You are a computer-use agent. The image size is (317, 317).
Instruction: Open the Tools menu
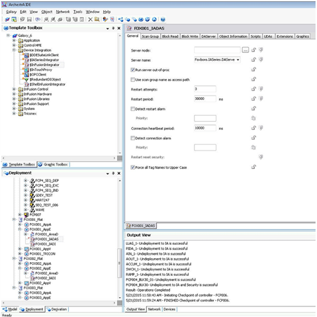coord(78,12)
